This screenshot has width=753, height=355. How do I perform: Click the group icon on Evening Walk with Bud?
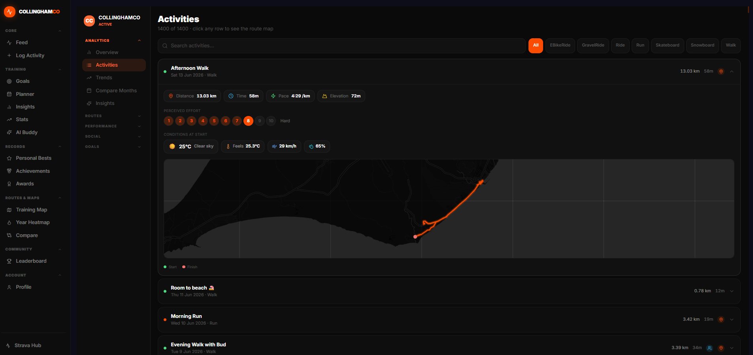(x=710, y=348)
